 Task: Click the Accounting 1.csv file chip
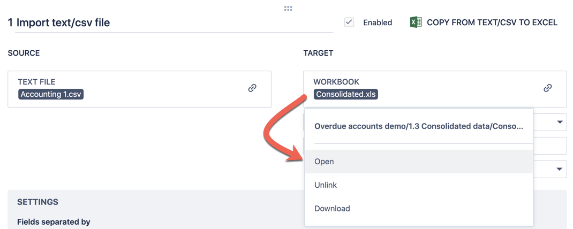tap(51, 94)
